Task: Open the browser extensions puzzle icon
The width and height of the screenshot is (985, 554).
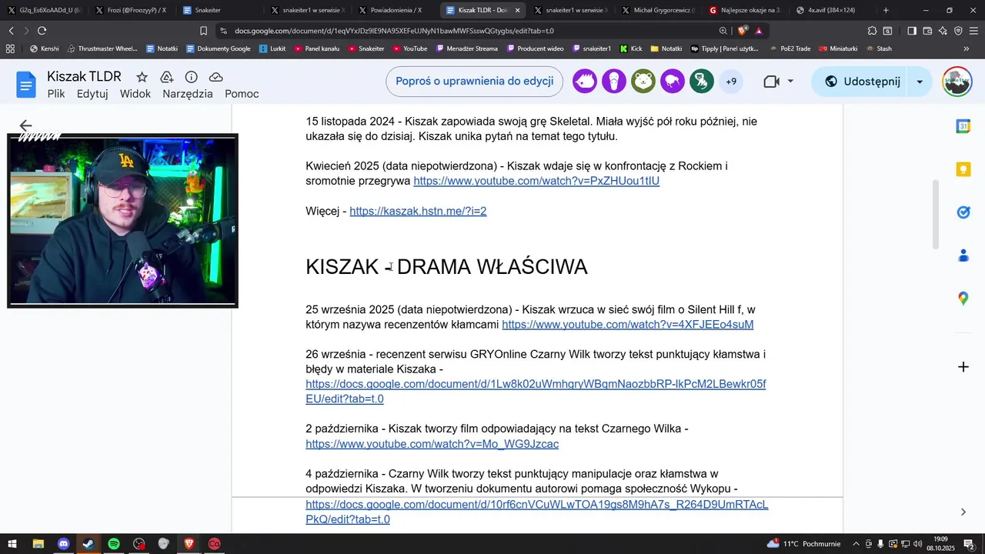Action: point(872,31)
